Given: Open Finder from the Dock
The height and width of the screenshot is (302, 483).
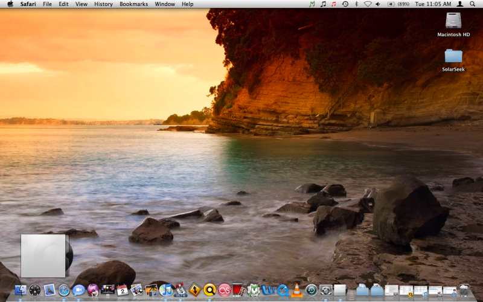Looking at the screenshot, I should click(21, 290).
